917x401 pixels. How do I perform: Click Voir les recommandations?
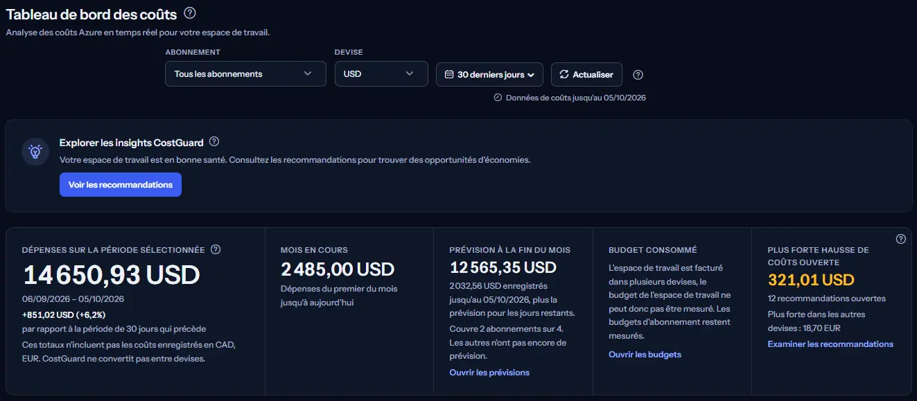(121, 185)
